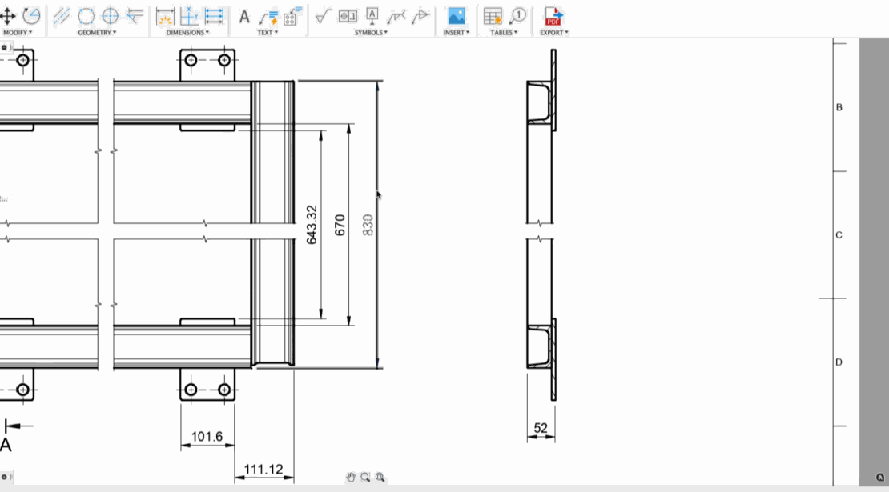Click the fourth icon above the SYMBOLS label
This screenshot has width=889, height=492.
point(396,17)
